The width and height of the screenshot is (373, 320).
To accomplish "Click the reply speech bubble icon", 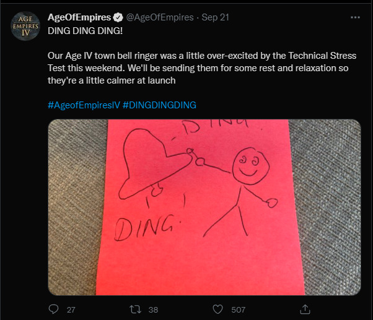I will click(x=53, y=309).
